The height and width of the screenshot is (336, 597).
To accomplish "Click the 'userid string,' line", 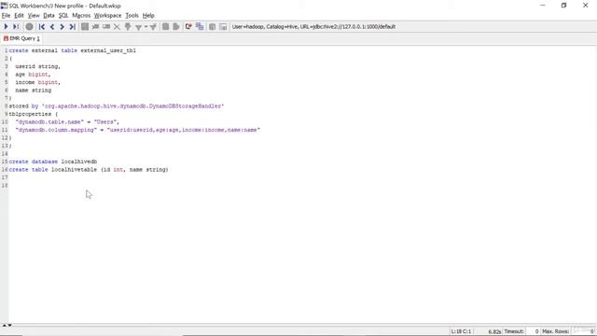I will pyautogui.click(x=37, y=66).
